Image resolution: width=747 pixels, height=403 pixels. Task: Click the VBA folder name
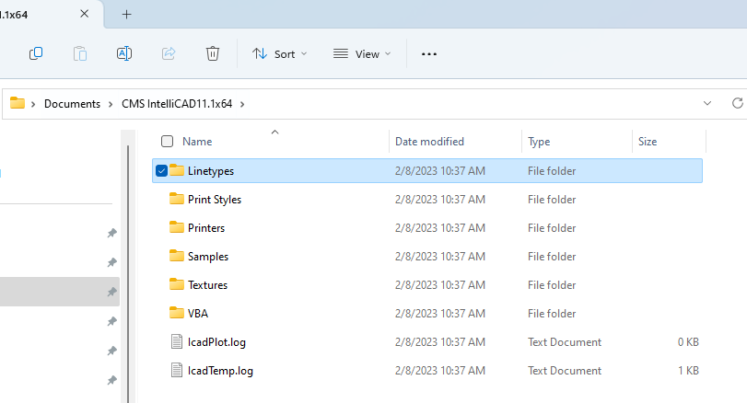pyautogui.click(x=198, y=314)
